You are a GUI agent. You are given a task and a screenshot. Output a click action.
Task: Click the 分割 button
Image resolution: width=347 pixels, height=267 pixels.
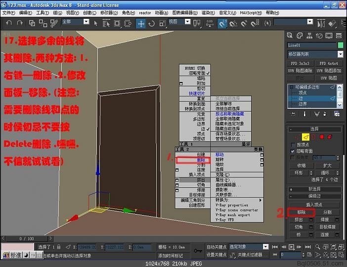click(x=327, y=212)
